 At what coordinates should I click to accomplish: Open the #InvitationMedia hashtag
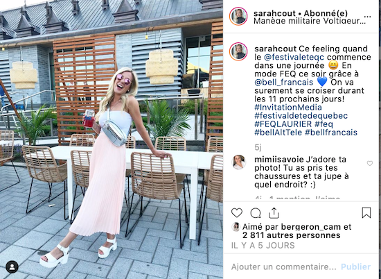pyautogui.click(x=288, y=108)
